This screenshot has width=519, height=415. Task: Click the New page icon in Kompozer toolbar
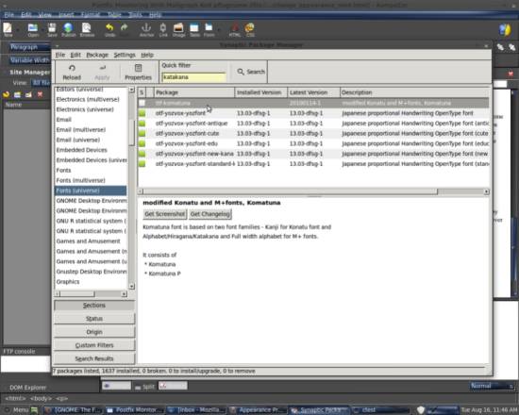[x=8, y=29]
